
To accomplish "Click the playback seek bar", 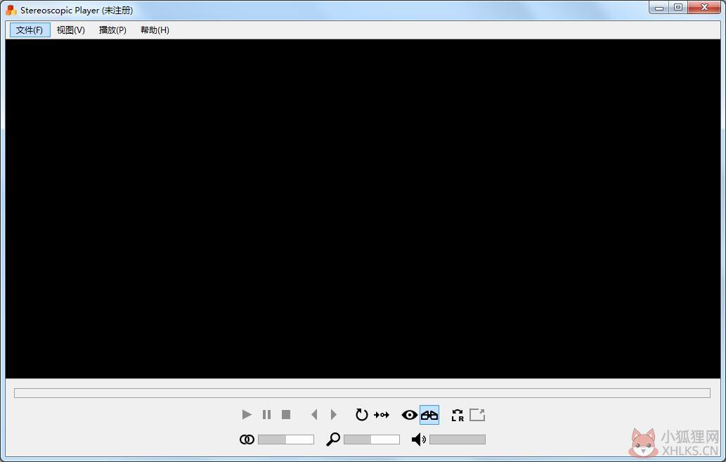I will [362, 393].
